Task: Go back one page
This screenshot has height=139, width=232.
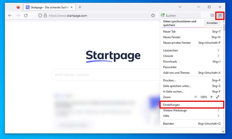Action: tap(10, 15)
